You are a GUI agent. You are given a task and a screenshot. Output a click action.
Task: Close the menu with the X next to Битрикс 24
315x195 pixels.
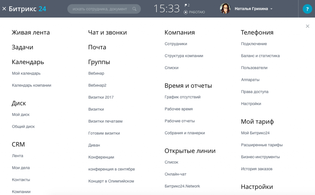tap(4, 9)
